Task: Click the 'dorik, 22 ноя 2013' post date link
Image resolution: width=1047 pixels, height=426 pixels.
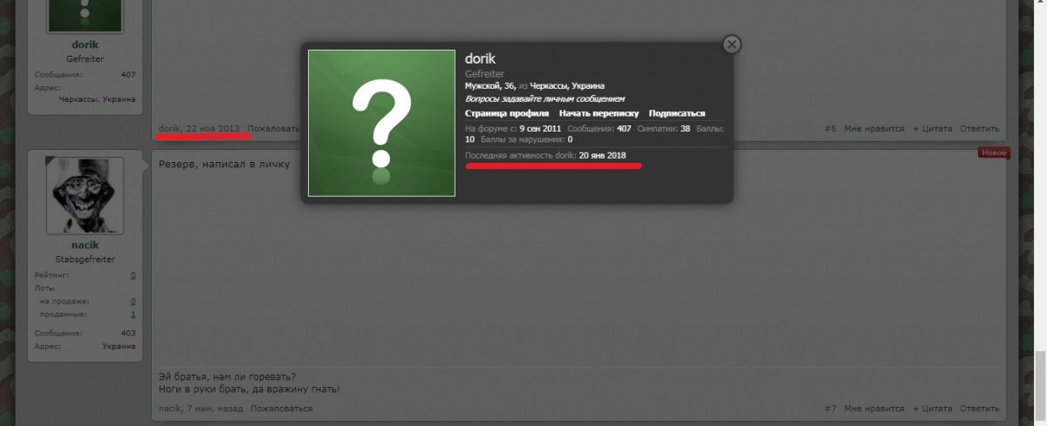Action: tap(199, 129)
